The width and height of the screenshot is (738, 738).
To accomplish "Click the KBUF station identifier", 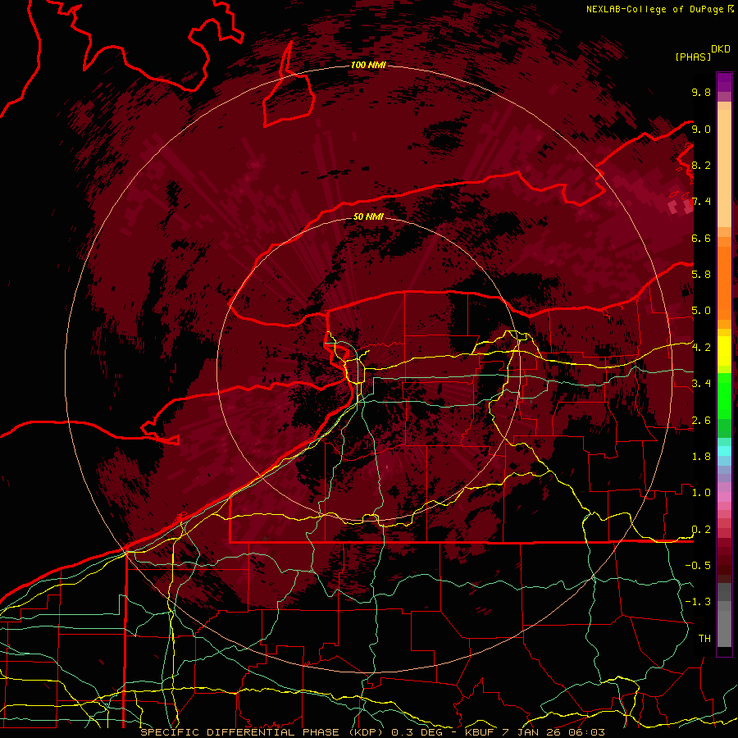I will tap(479, 732).
